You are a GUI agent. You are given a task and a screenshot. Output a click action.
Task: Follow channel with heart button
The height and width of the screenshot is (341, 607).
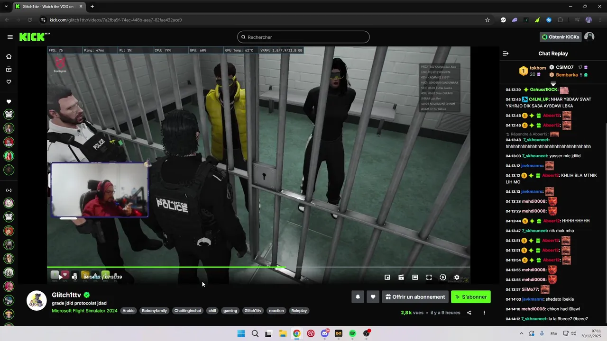(x=373, y=297)
